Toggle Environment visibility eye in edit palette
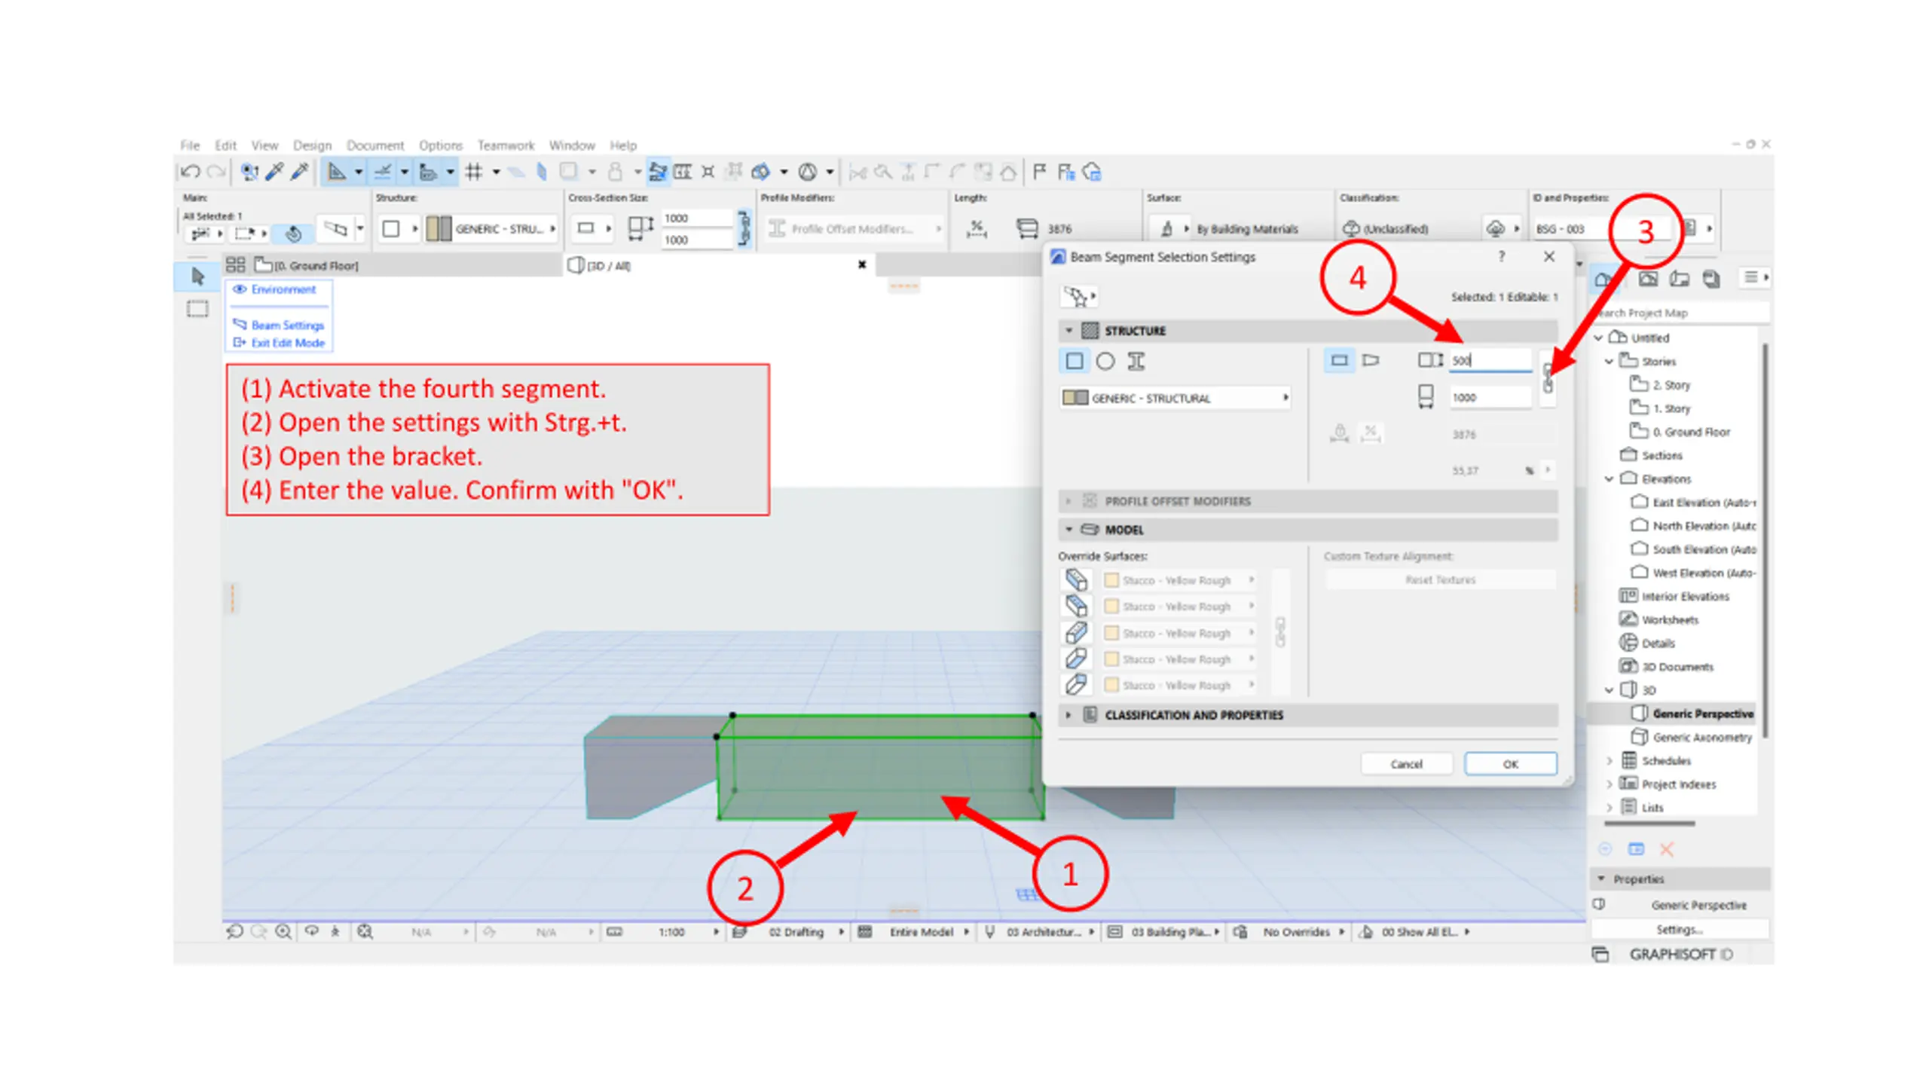This screenshot has width=1929, height=1085. 240,289
